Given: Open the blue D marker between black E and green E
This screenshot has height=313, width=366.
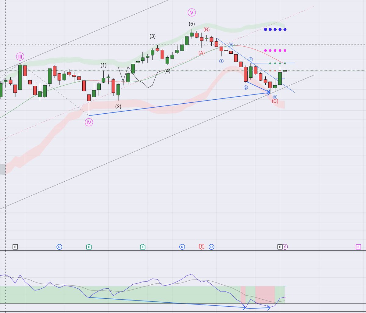Looking at the screenshot, I should [x=59, y=247].
